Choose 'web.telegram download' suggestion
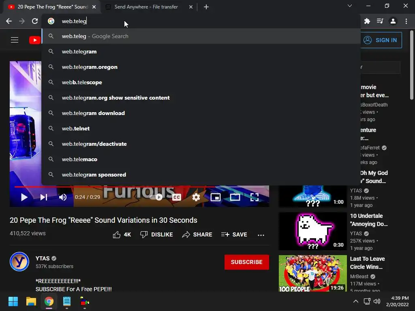Image resolution: width=415 pixels, height=311 pixels. point(201,113)
